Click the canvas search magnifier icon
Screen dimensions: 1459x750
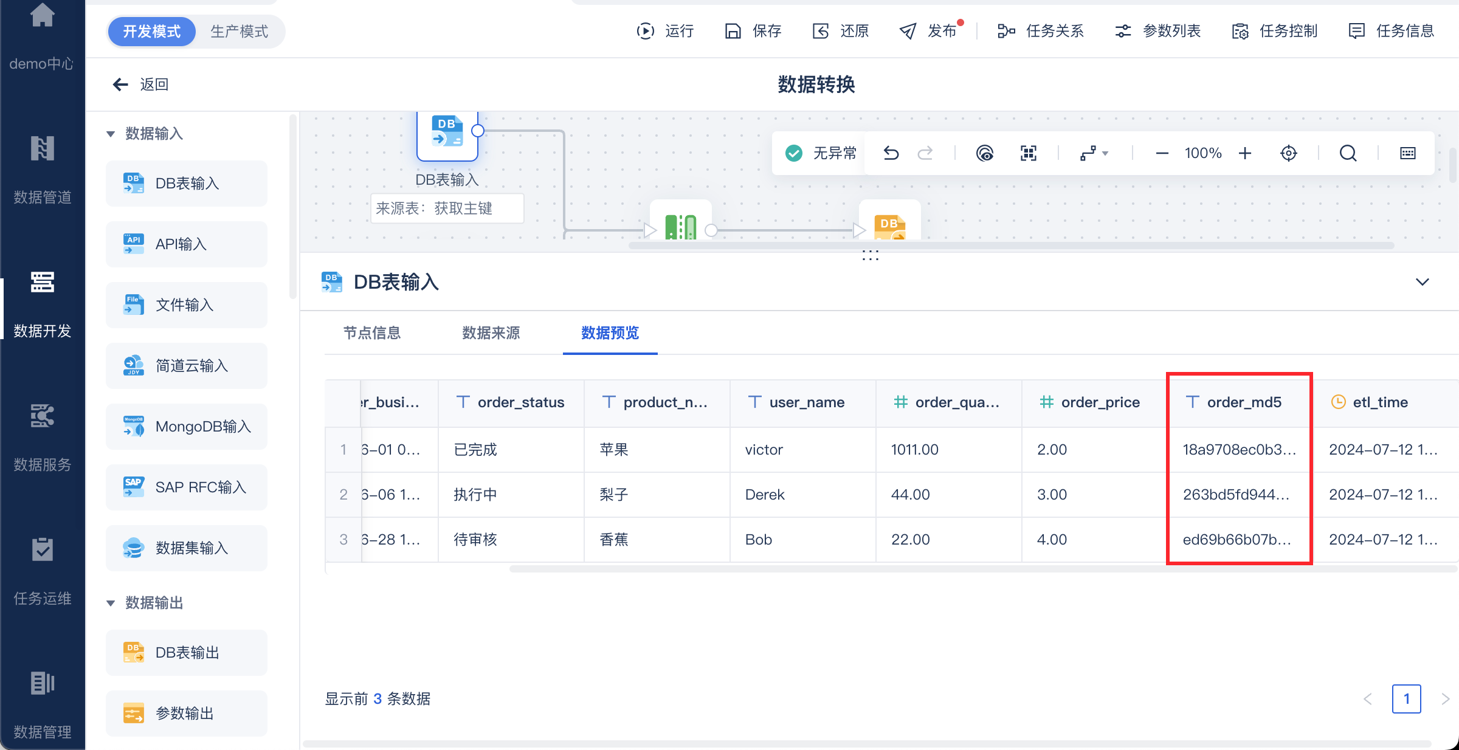(1348, 153)
